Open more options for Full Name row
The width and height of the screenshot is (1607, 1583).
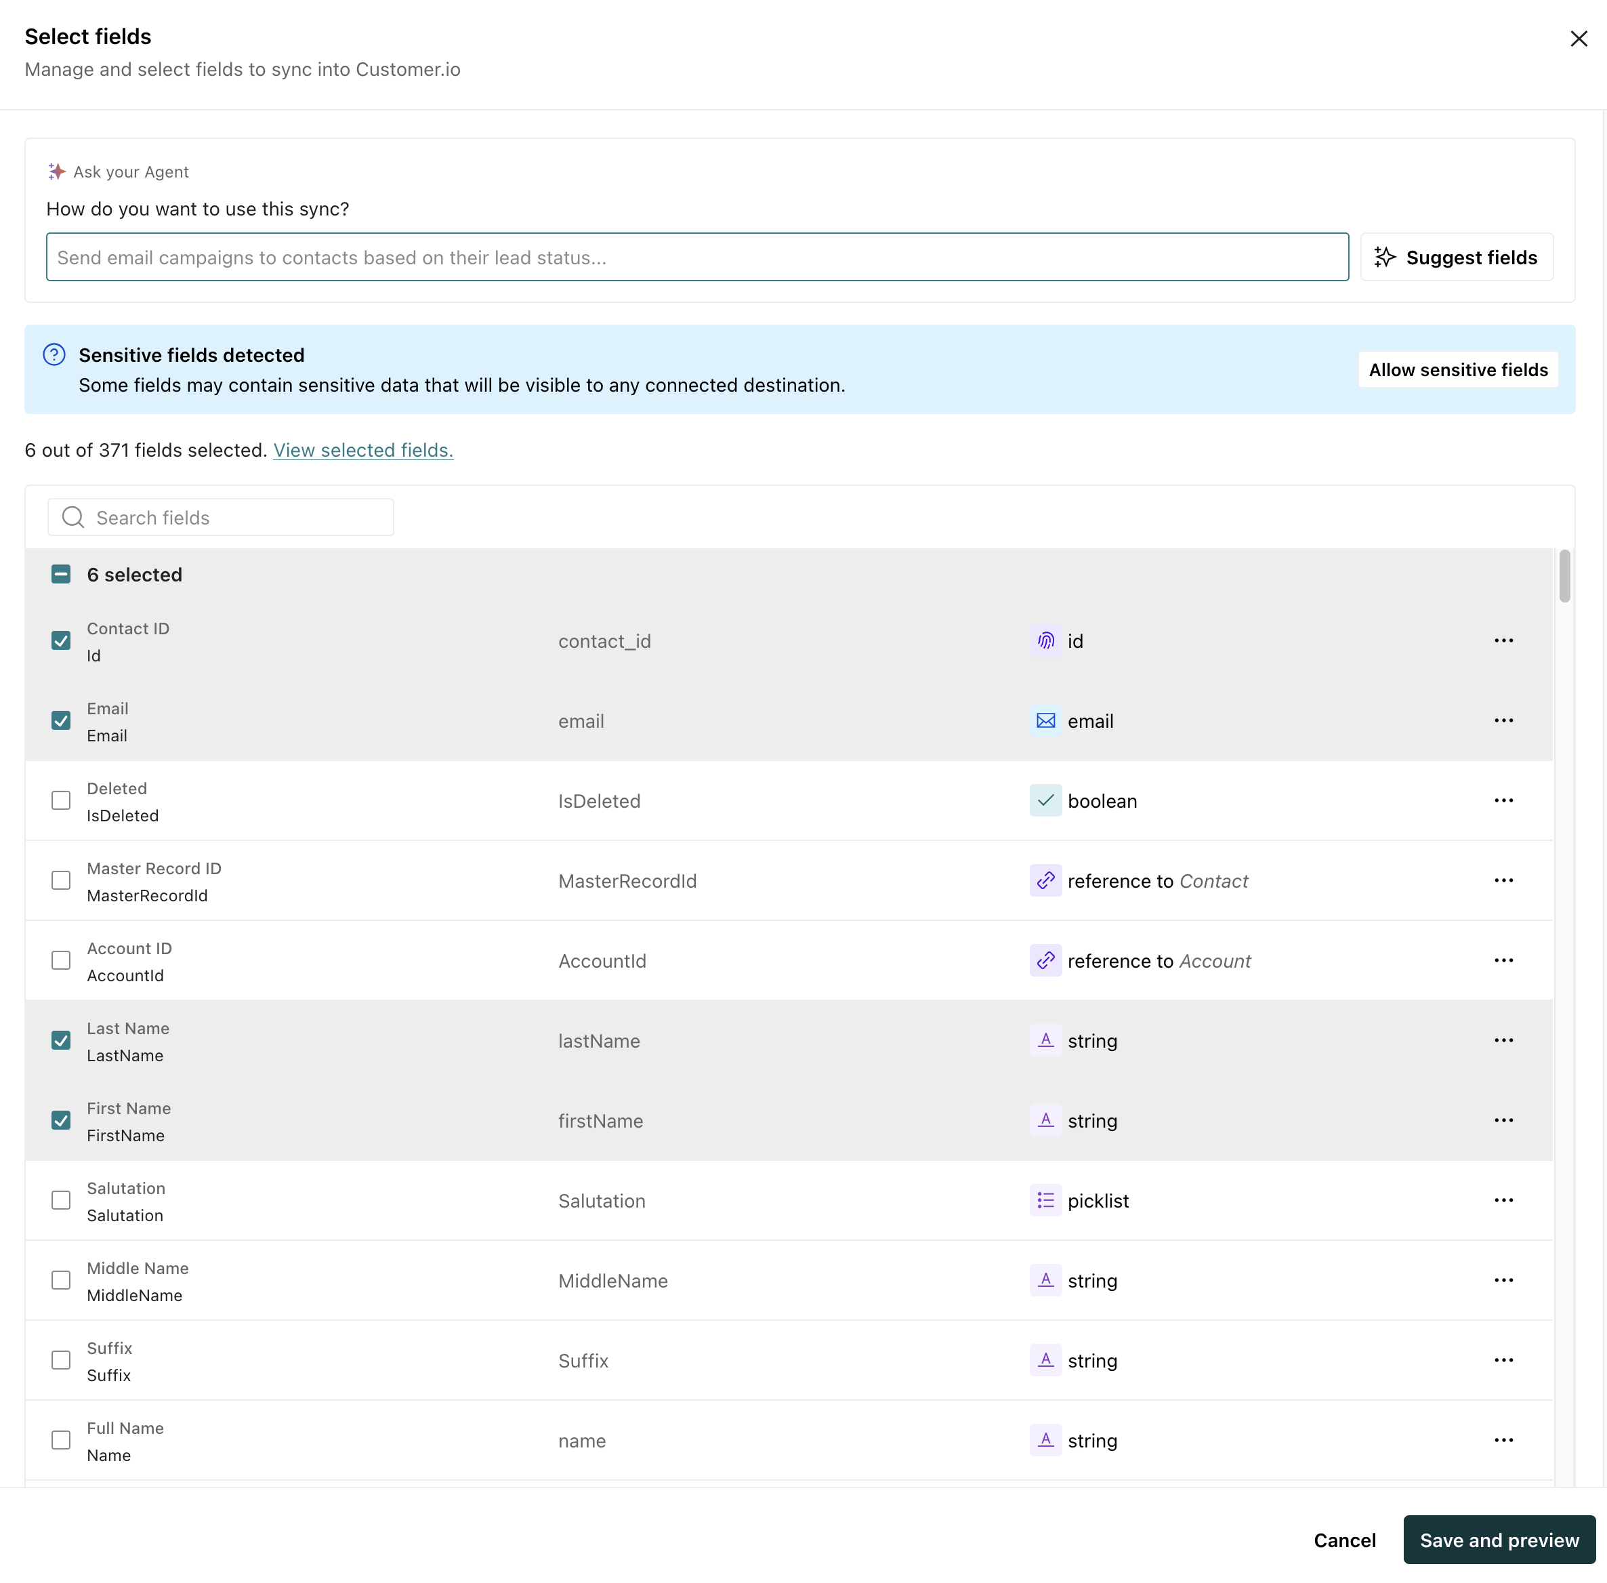(1503, 1439)
